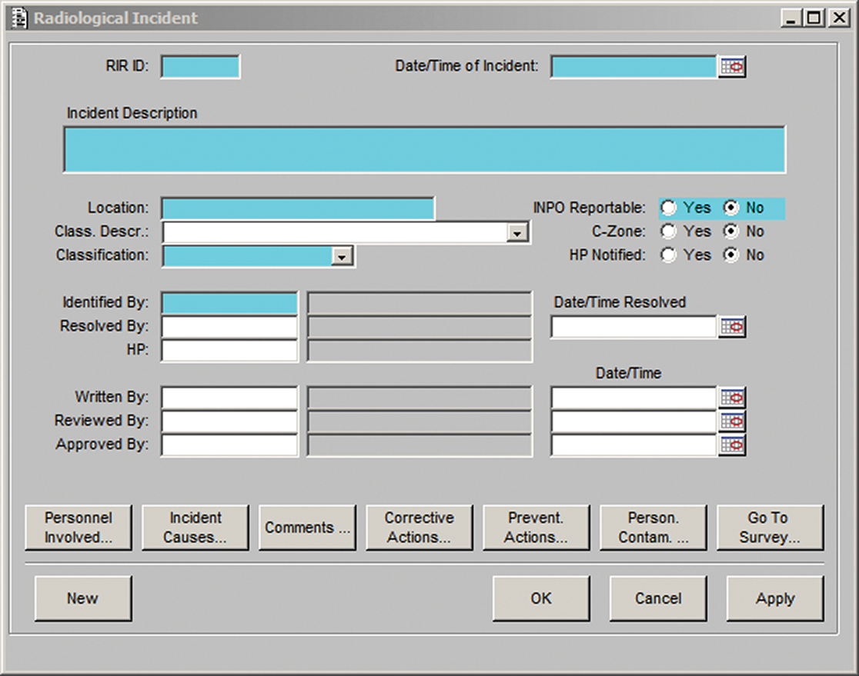Viewport: 859px width, 676px height.
Task: Focus the Written By date/time field
Action: 633,398
